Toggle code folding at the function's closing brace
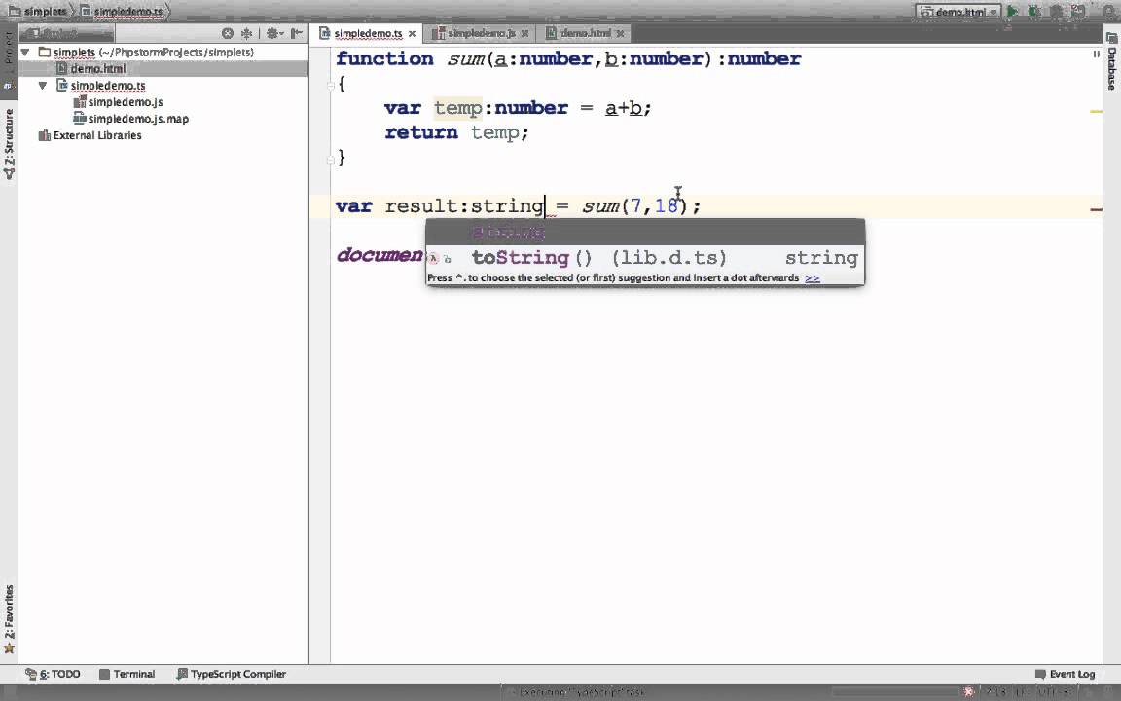Screen dimensions: 1121x701 [331, 159]
